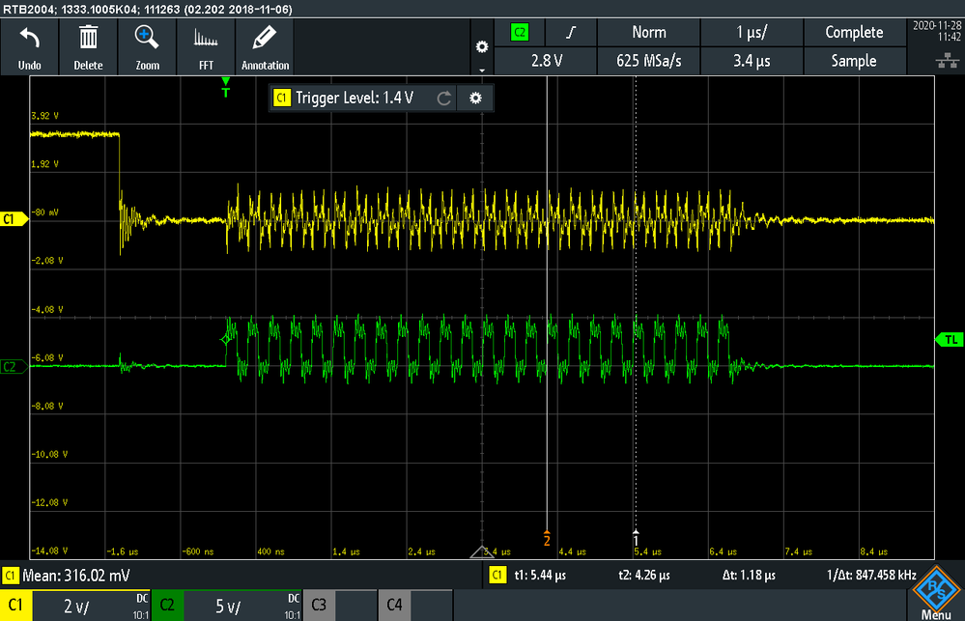Click the Delete trash icon
Screen dimensions: 965x621
click(x=88, y=38)
